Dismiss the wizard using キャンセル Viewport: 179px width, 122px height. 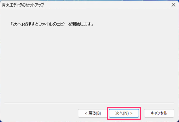[x=159, y=113]
